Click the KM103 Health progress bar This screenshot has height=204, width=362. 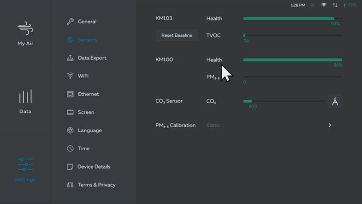point(293,18)
